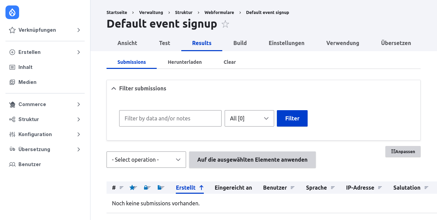
Task: Open the Select operation dropdown
Action: pos(146,160)
